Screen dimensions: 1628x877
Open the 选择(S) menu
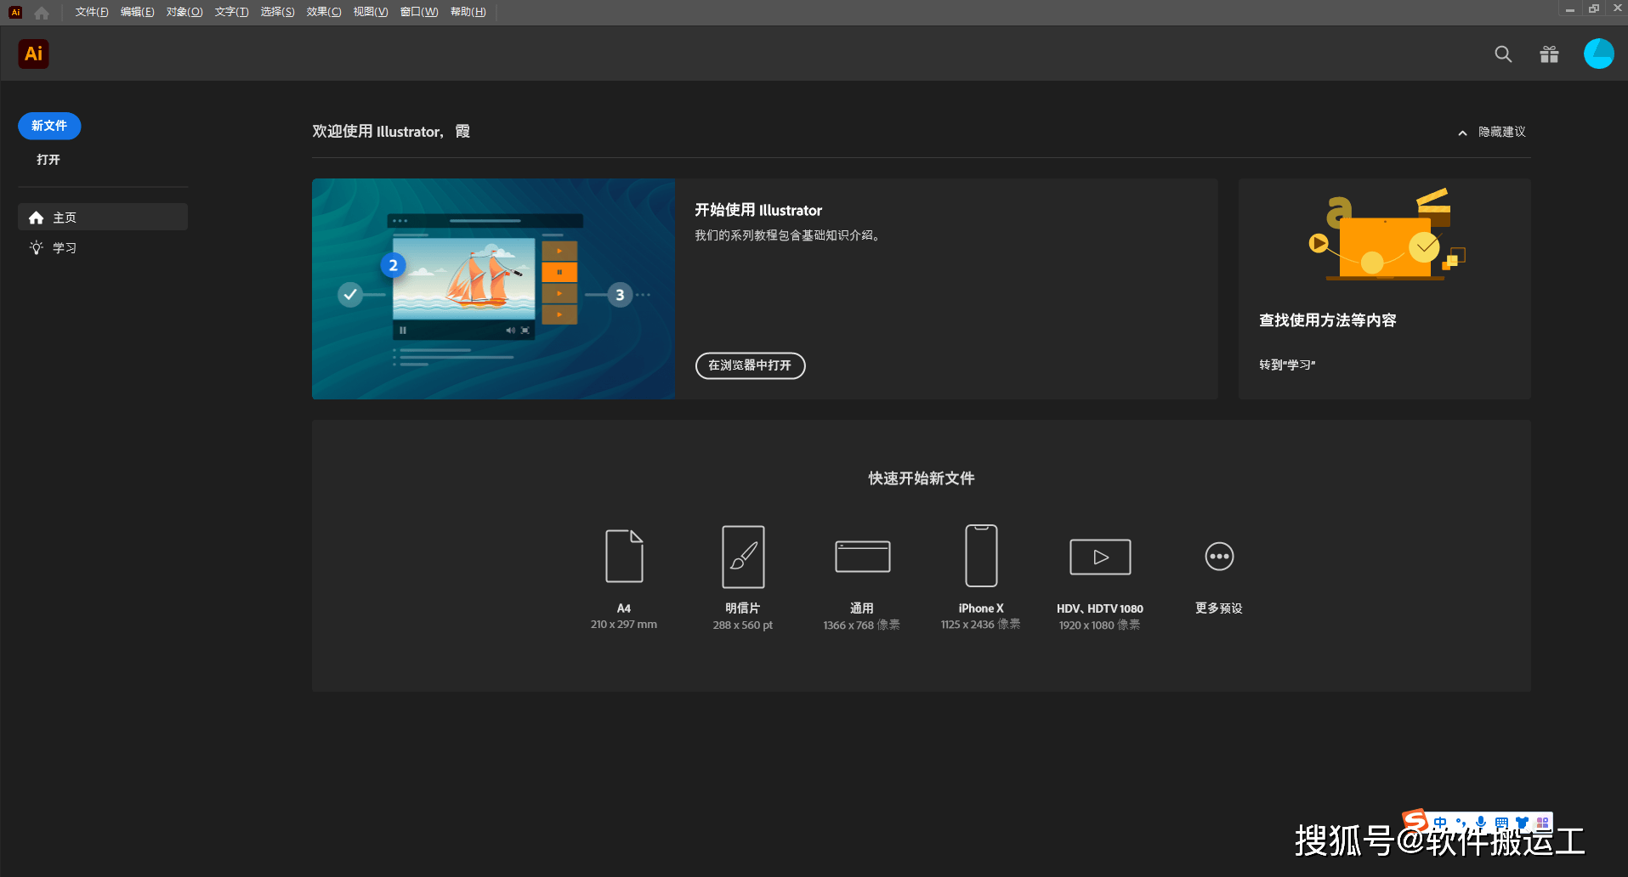coord(277,12)
